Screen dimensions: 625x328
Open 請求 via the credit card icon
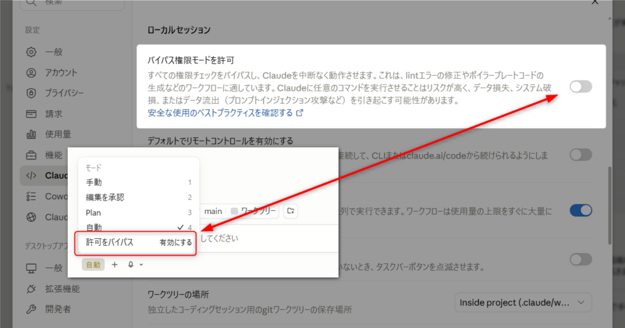point(31,114)
